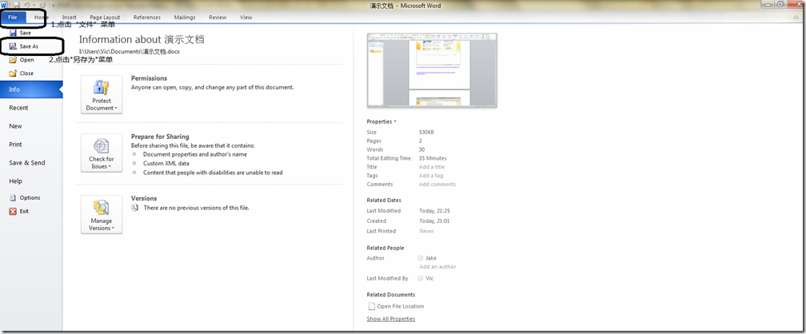Collapse the ribbon with the chevron icon
The image size is (806, 334).
click(x=796, y=18)
